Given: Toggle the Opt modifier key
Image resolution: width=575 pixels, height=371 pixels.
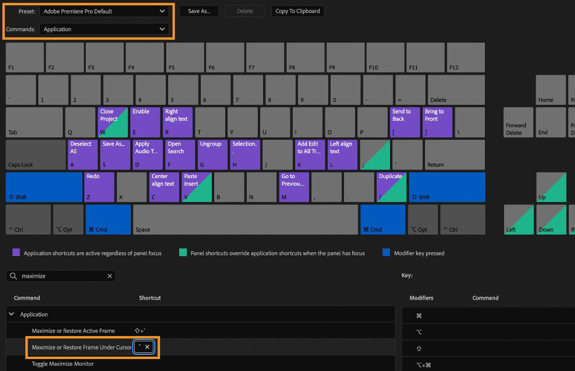Looking at the screenshot, I should tap(68, 219).
